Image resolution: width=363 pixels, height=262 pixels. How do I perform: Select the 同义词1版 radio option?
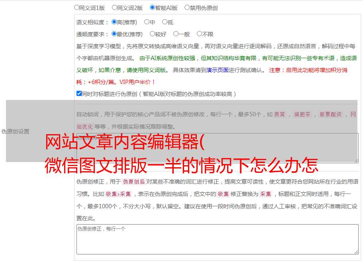point(77,8)
